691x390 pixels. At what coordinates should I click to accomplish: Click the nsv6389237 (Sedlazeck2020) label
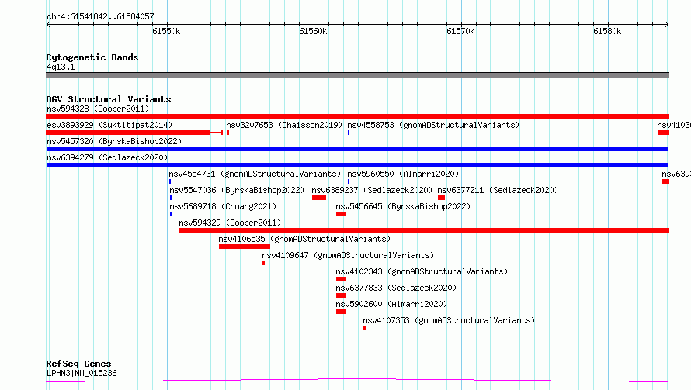(x=372, y=190)
